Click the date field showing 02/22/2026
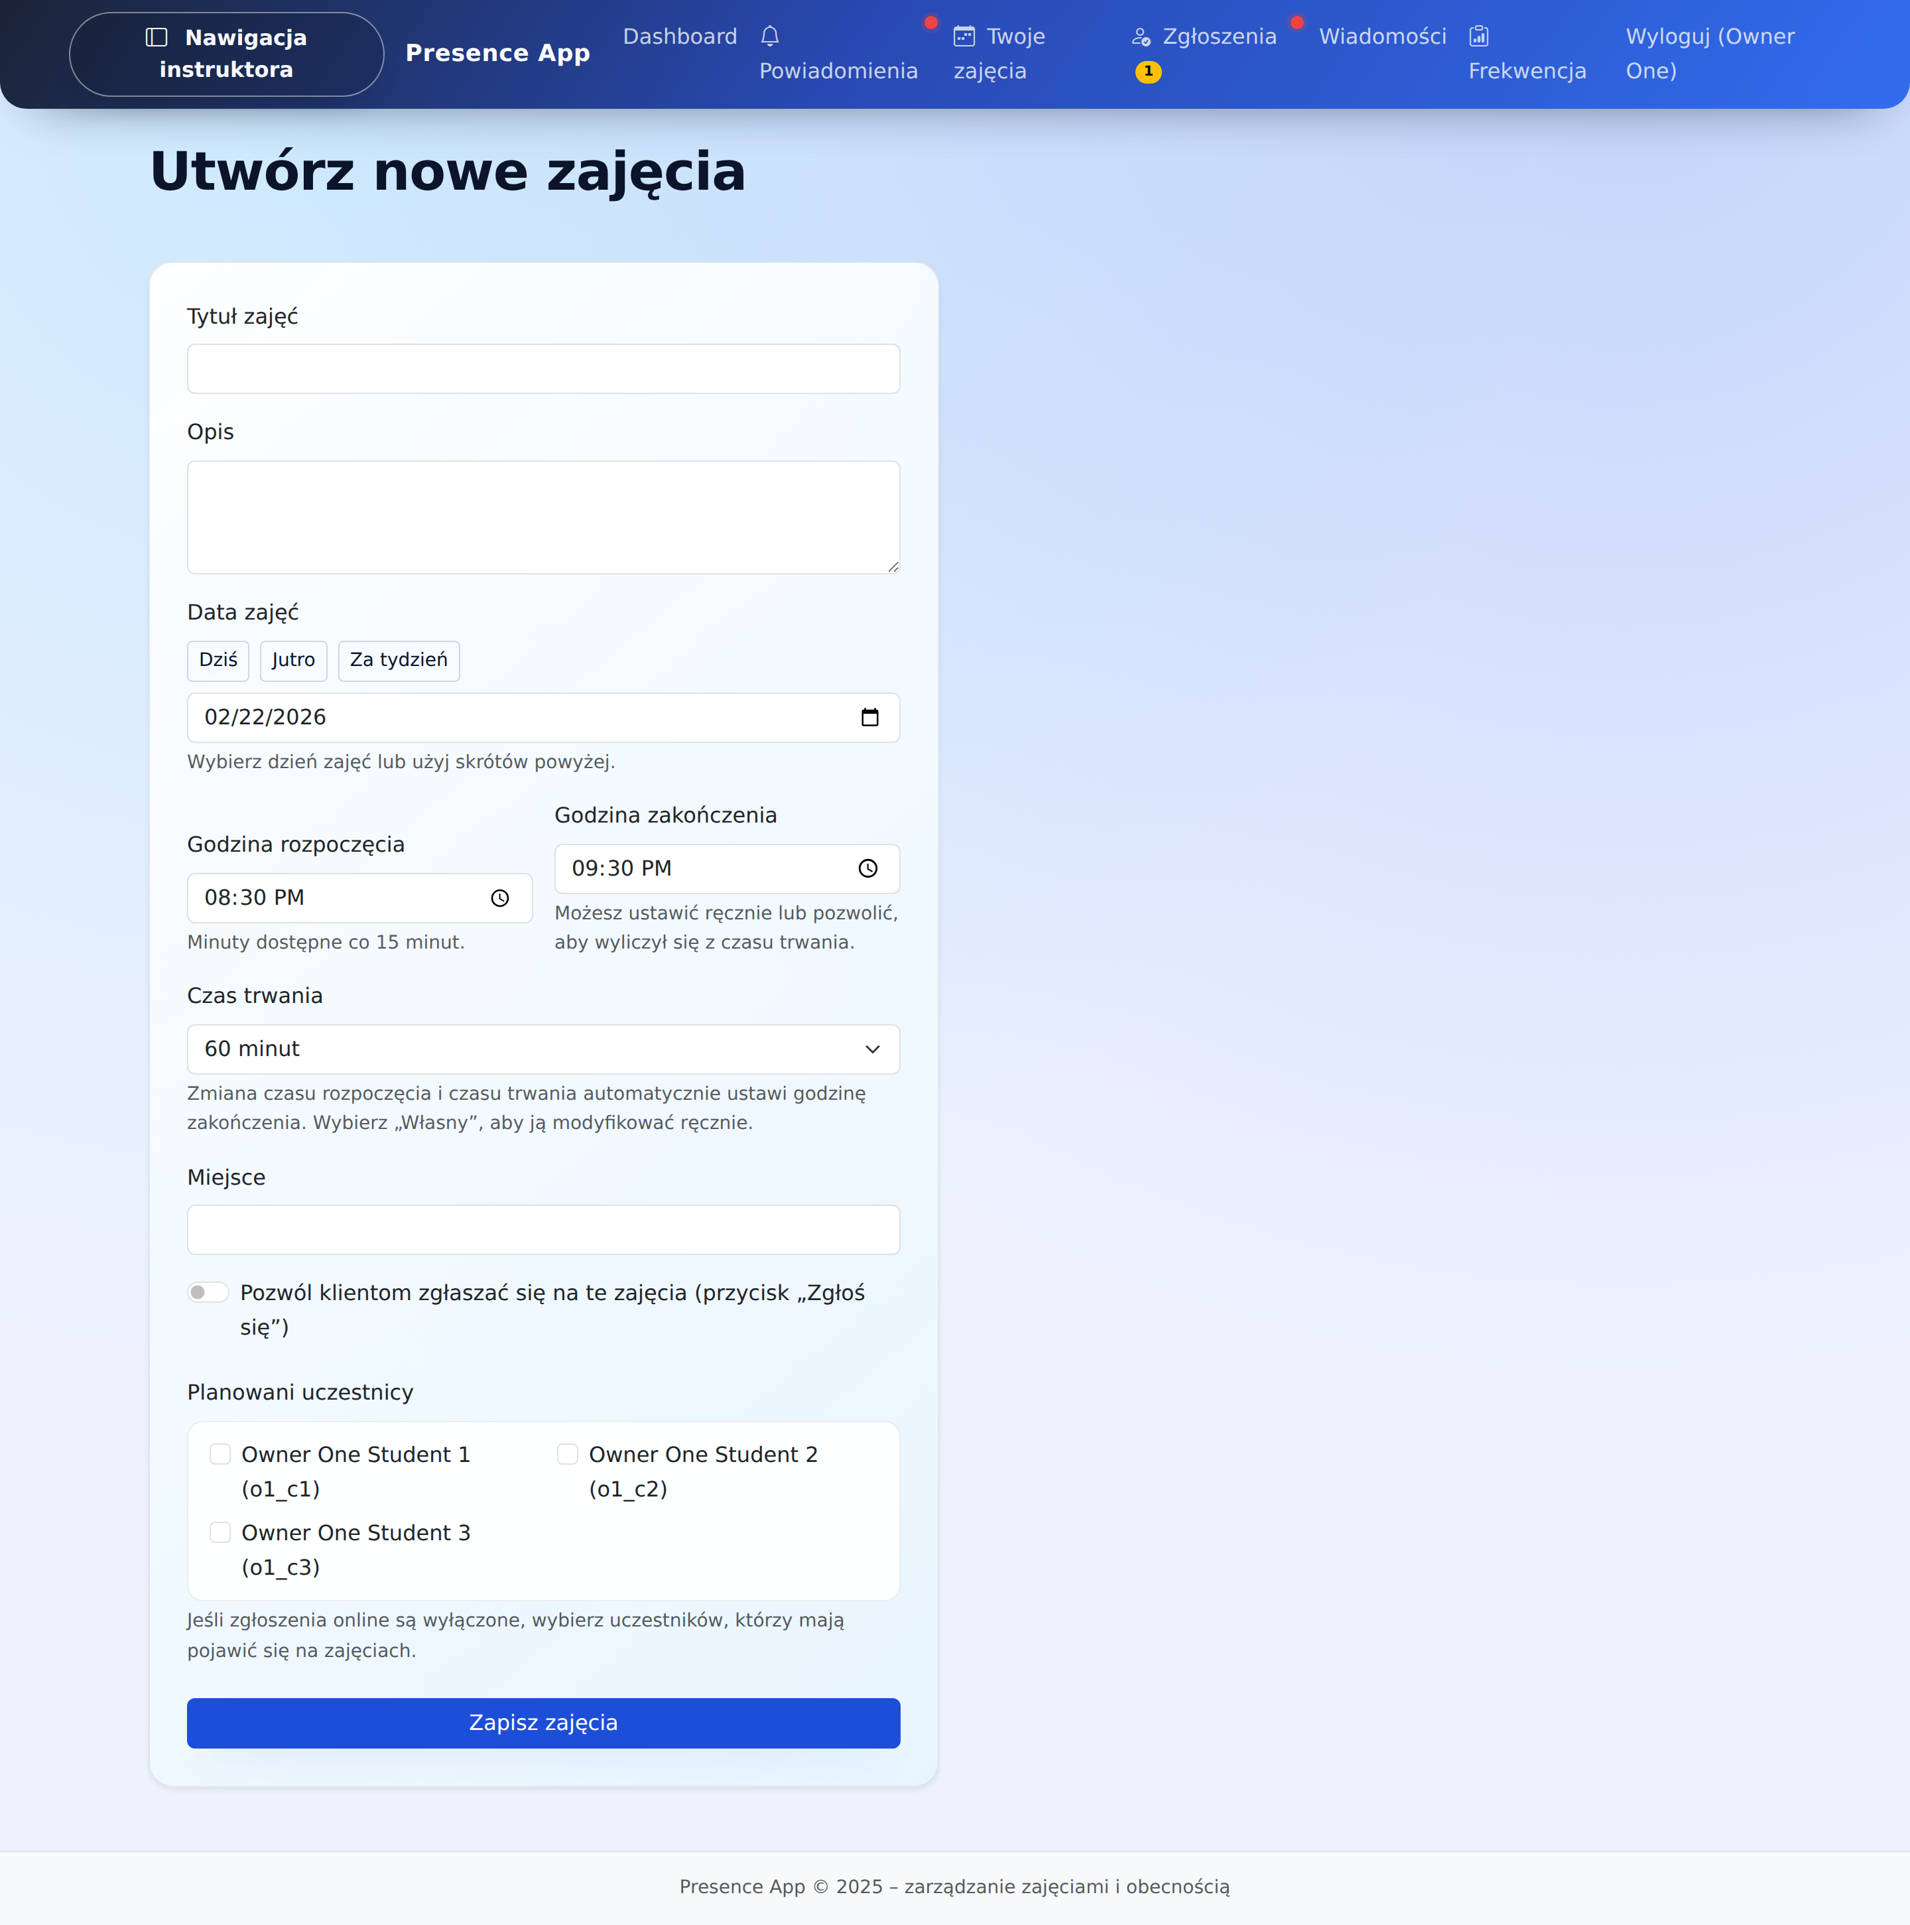The width and height of the screenshot is (1910, 1925). click(544, 717)
